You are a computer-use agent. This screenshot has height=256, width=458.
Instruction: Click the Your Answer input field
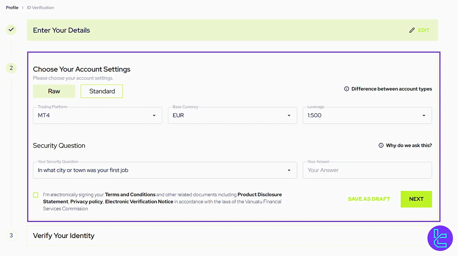click(367, 170)
